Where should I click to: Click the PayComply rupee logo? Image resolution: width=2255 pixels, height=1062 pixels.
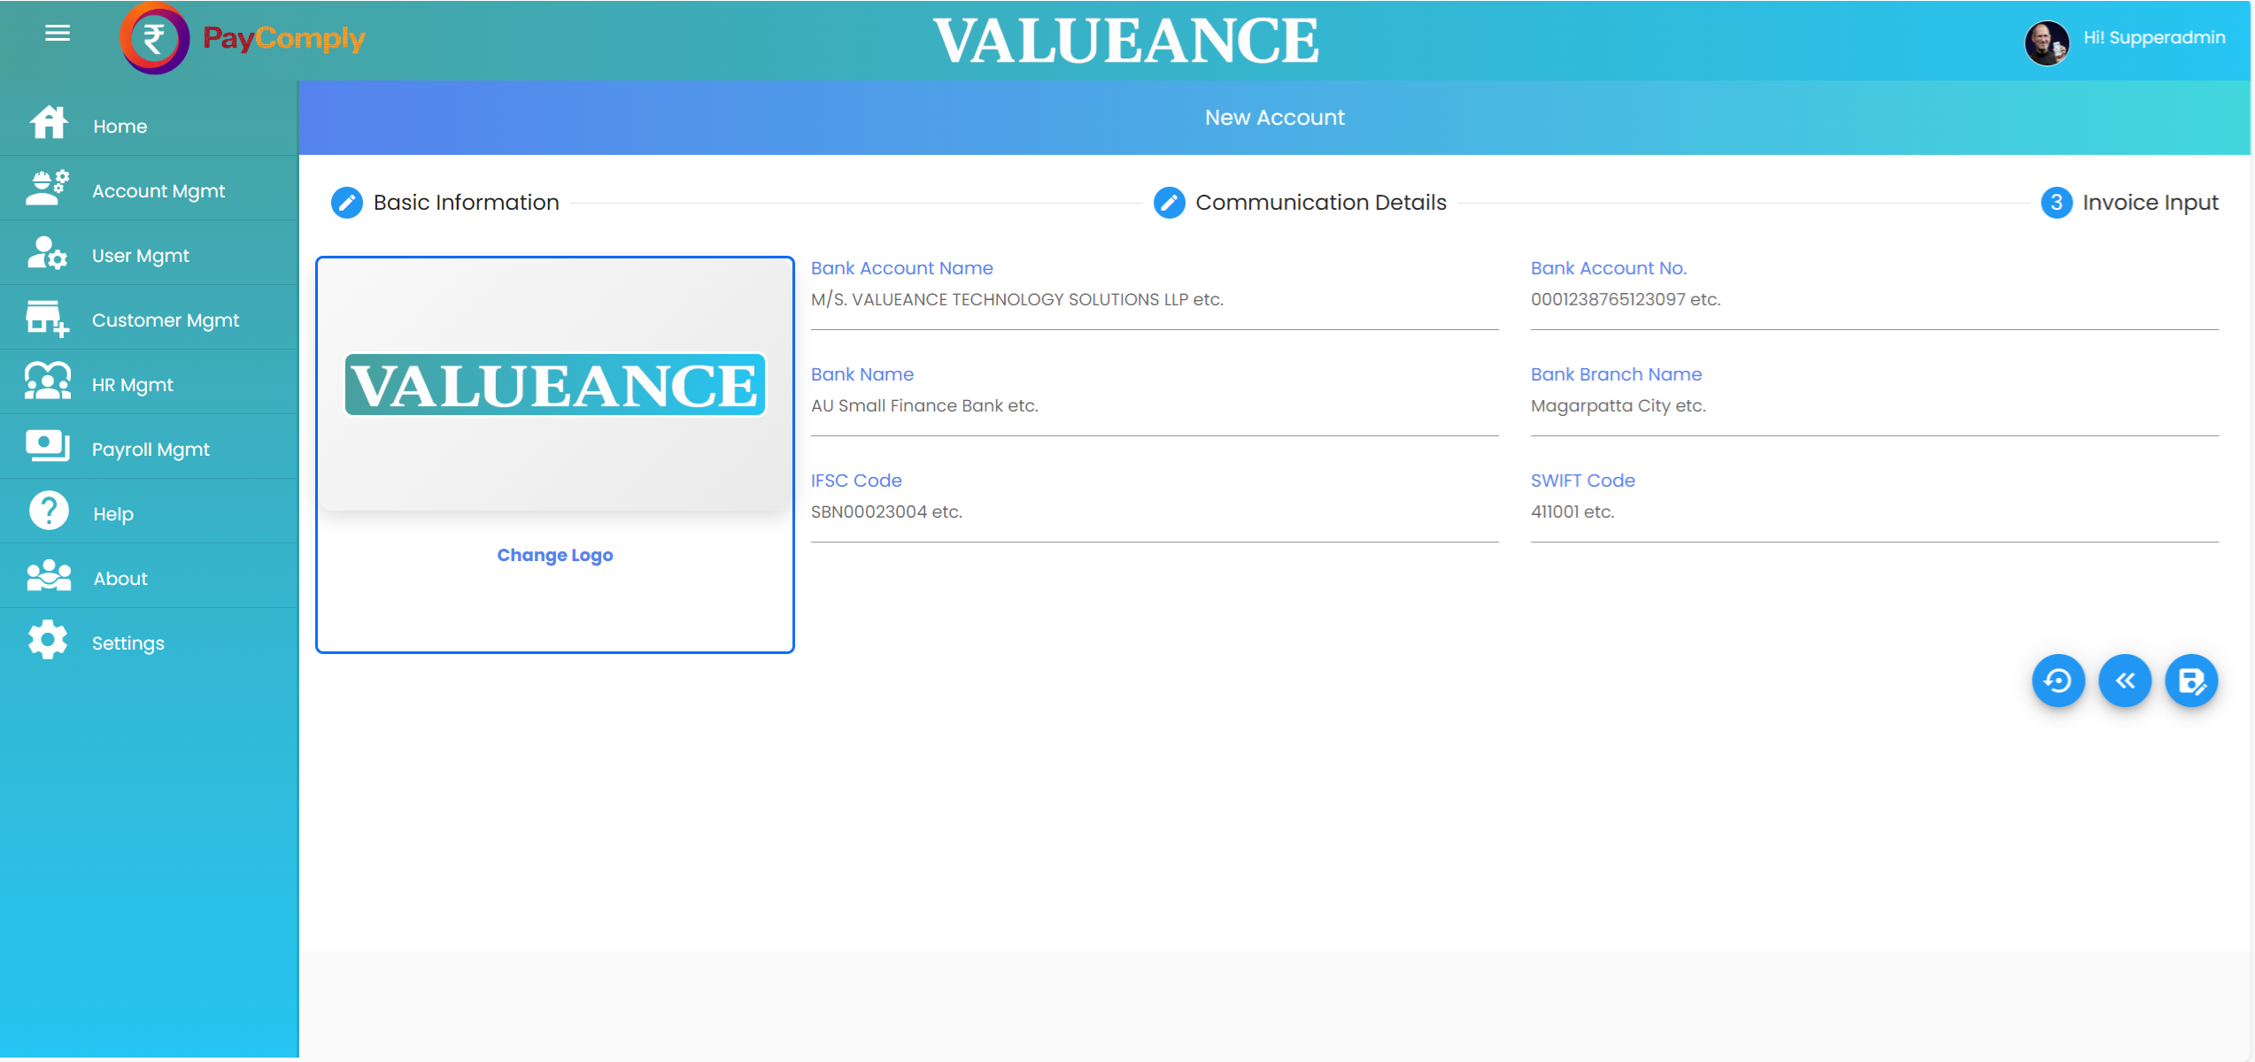coord(154,39)
